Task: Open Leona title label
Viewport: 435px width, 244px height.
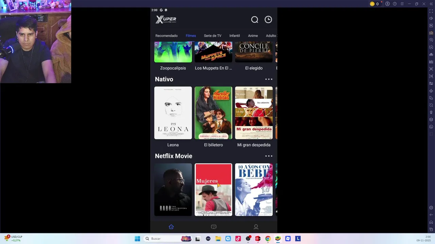Action: tap(173, 145)
